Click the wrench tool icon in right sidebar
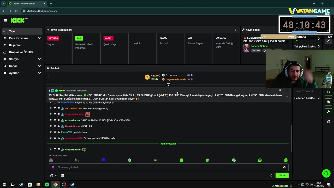This screenshot has height=188, width=334. point(328,112)
